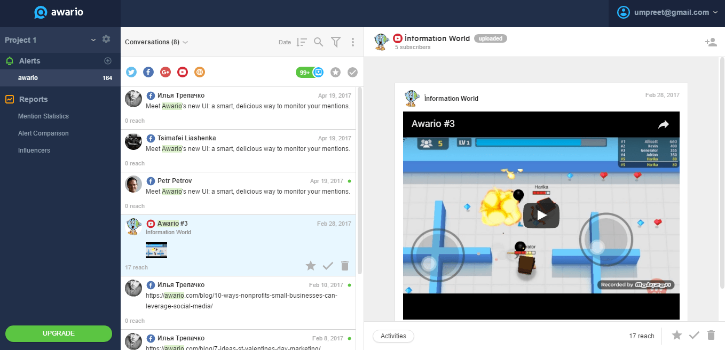
Task: Play the Awario #3 video
Action: [541, 215]
